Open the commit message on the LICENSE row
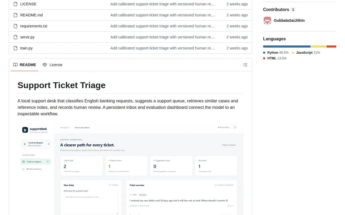 coord(163,4)
